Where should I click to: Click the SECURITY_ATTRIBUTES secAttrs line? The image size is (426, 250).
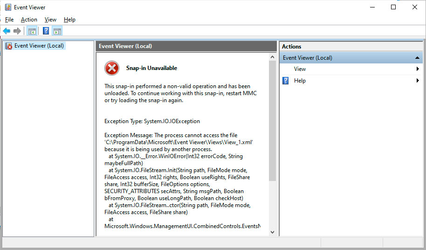(x=174, y=191)
